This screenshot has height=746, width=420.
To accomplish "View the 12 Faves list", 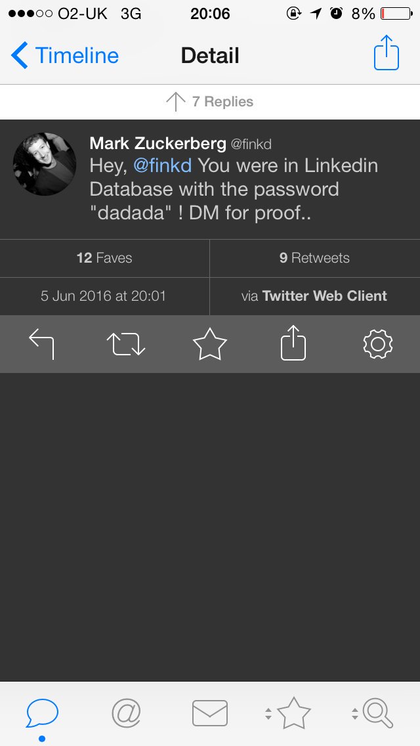I will 104,258.
